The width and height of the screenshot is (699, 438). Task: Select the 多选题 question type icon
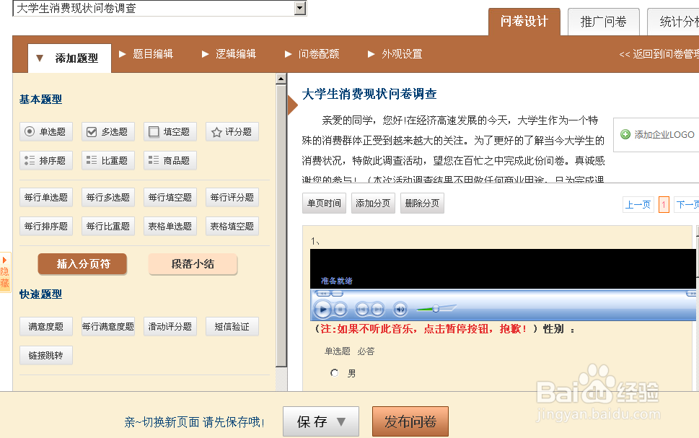[107, 131]
